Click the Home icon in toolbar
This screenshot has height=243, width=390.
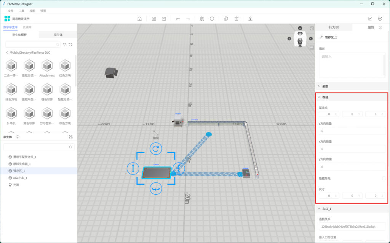139,19
